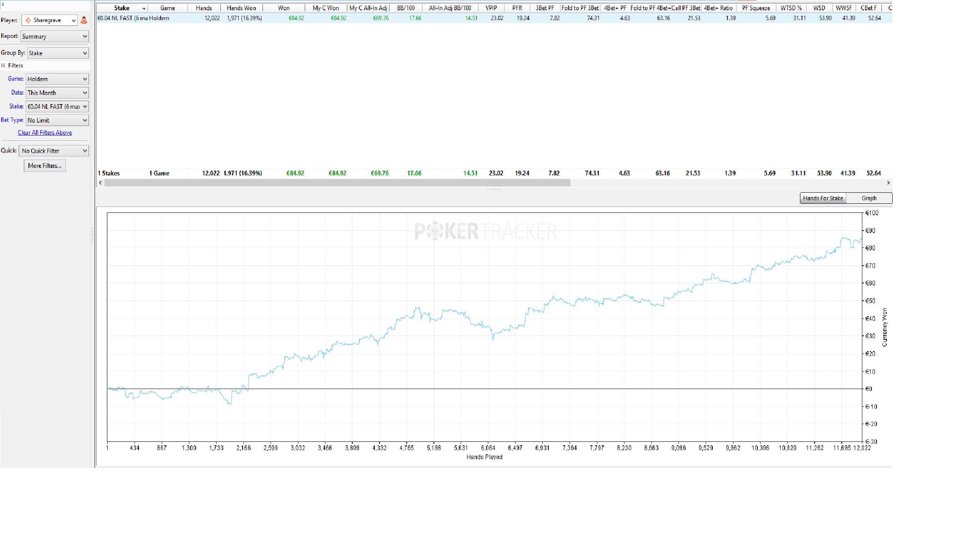Switch to the Hands For Stake tab
Screen dimensions: 957x551
click(822, 198)
